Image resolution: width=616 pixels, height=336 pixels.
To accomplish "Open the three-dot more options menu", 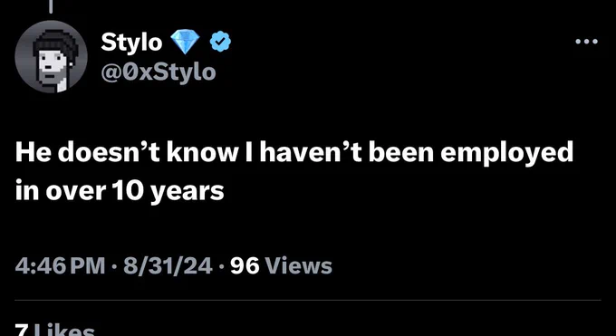I will pyautogui.click(x=586, y=42).
